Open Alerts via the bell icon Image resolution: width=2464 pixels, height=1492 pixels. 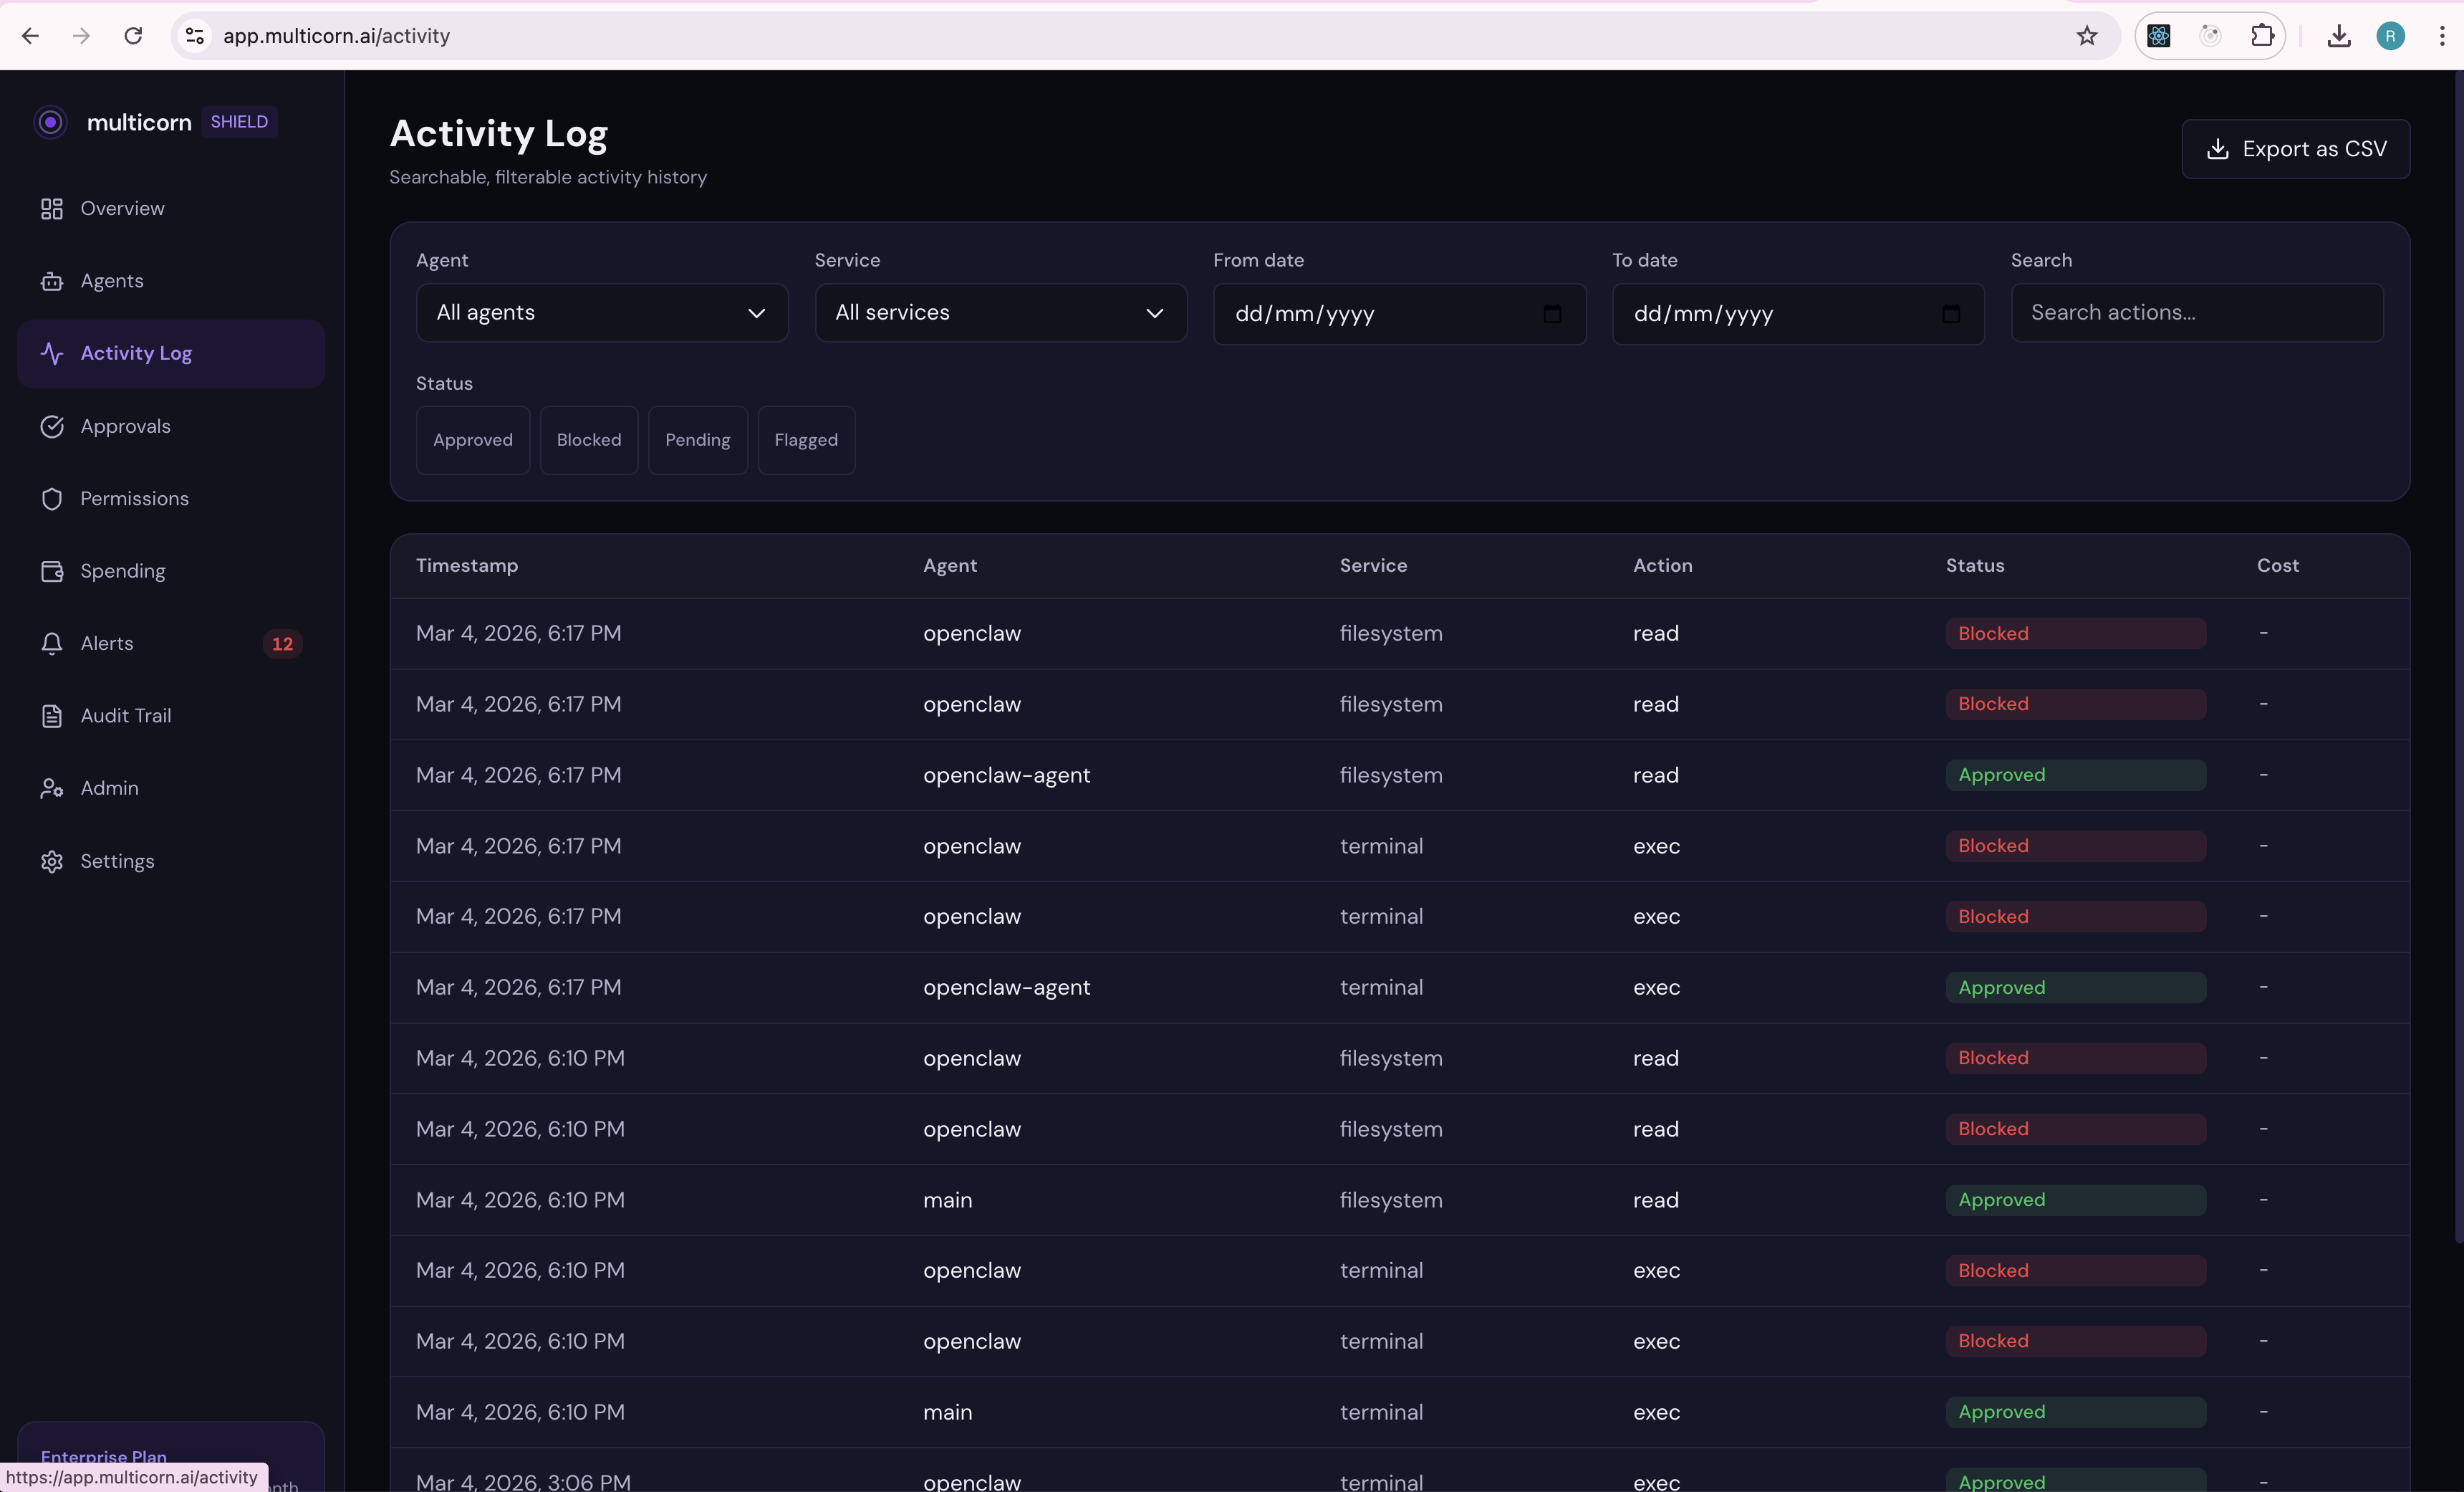pyautogui.click(x=52, y=644)
